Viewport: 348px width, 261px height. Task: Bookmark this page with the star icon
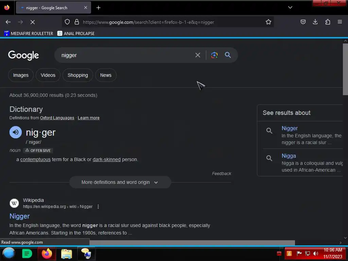[268, 22]
